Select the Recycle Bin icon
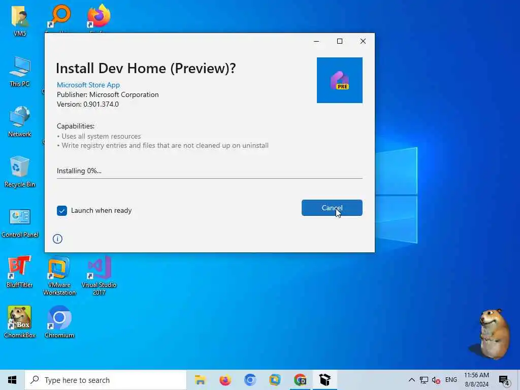Image resolution: width=520 pixels, height=390 pixels. pos(20,172)
